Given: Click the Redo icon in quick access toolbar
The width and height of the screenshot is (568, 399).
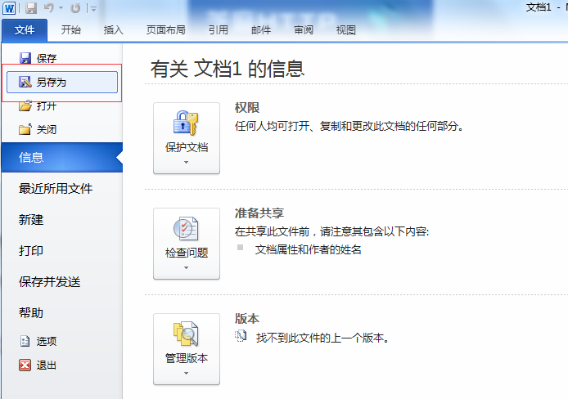Looking at the screenshot, I should pos(75,8).
